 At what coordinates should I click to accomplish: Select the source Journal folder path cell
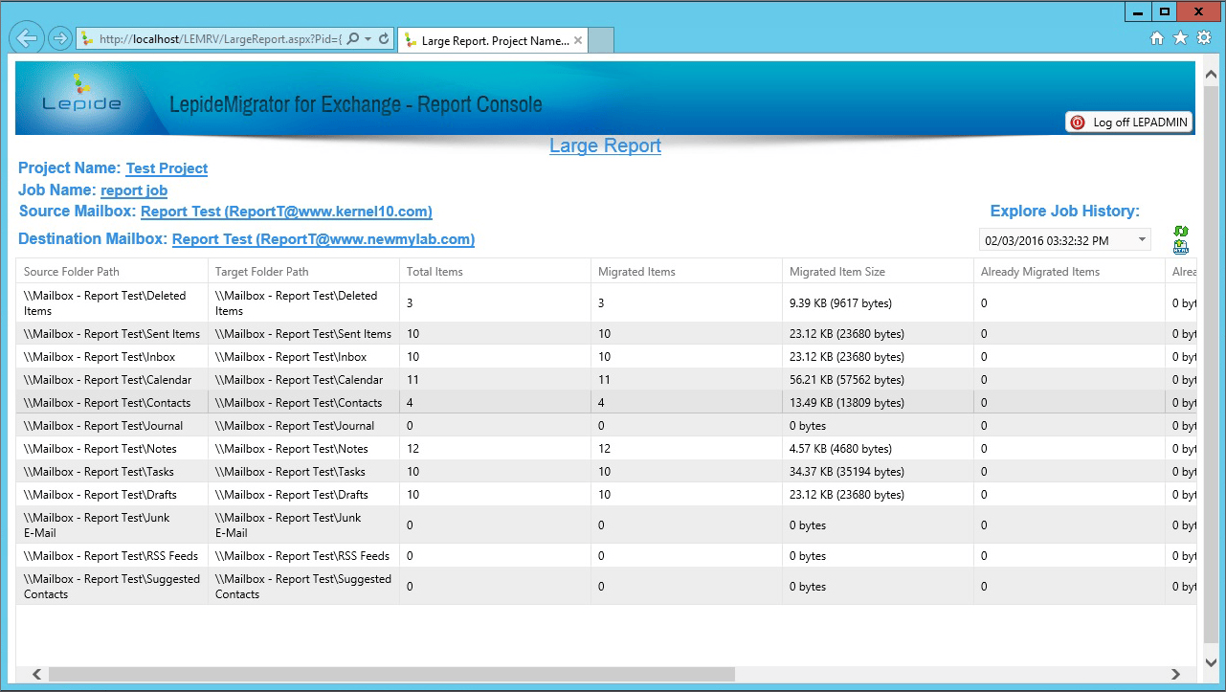coord(112,426)
